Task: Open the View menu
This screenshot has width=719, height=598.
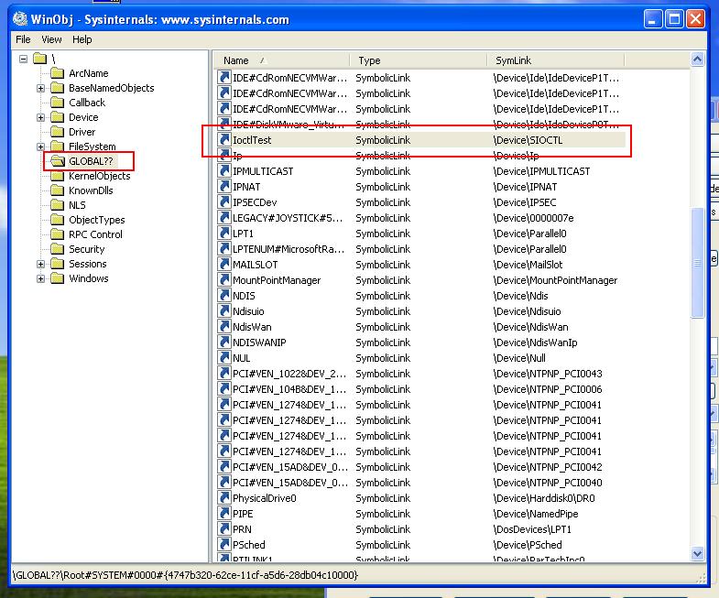Action: click(x=51, y=39)
